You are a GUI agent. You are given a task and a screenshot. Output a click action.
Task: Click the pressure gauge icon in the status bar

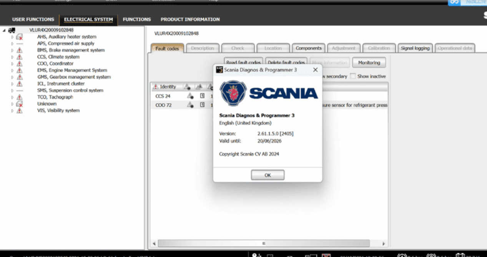point(402,255)
